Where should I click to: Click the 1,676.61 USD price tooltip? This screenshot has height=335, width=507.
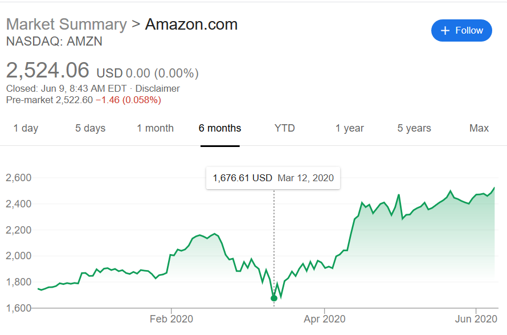pos(273,178)
